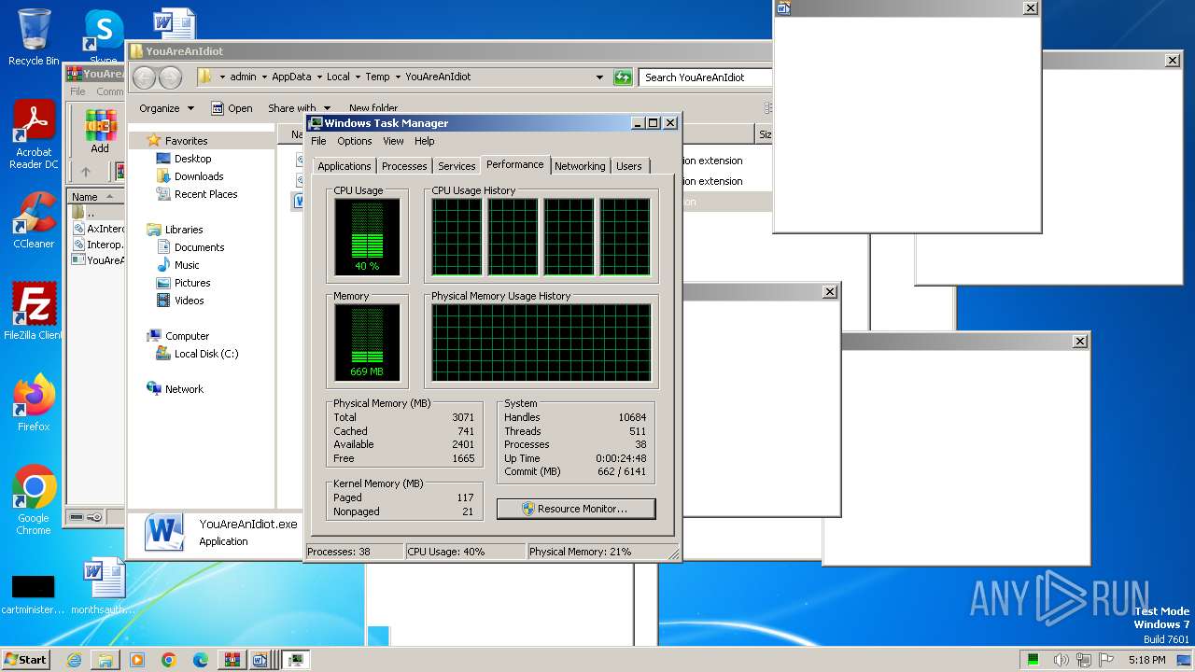The height and width of the screenshot is (672, 1195).
Task: Open the volume speaker tray icon
Action: coord(1061,660)
